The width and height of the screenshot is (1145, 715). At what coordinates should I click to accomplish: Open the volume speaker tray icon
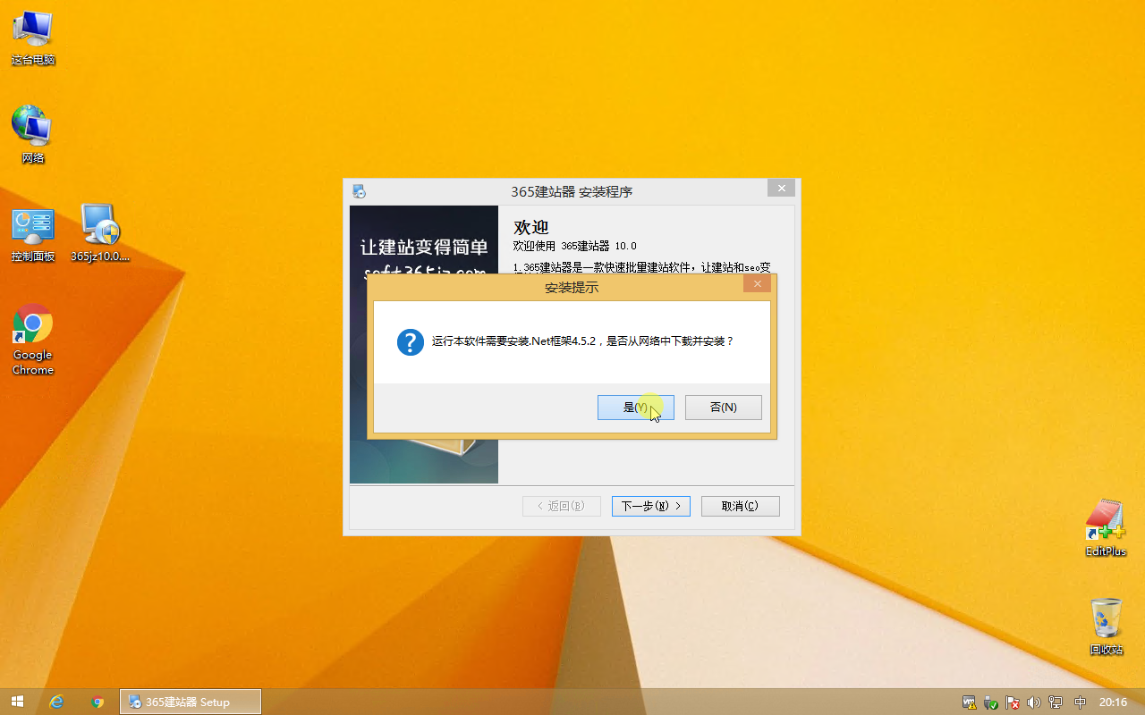point(1034,702)
